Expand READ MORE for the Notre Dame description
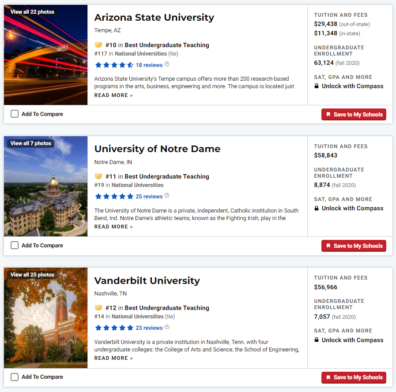Image resolution: width=396 pixels, height=392 pixels. (x=113, y=227)
